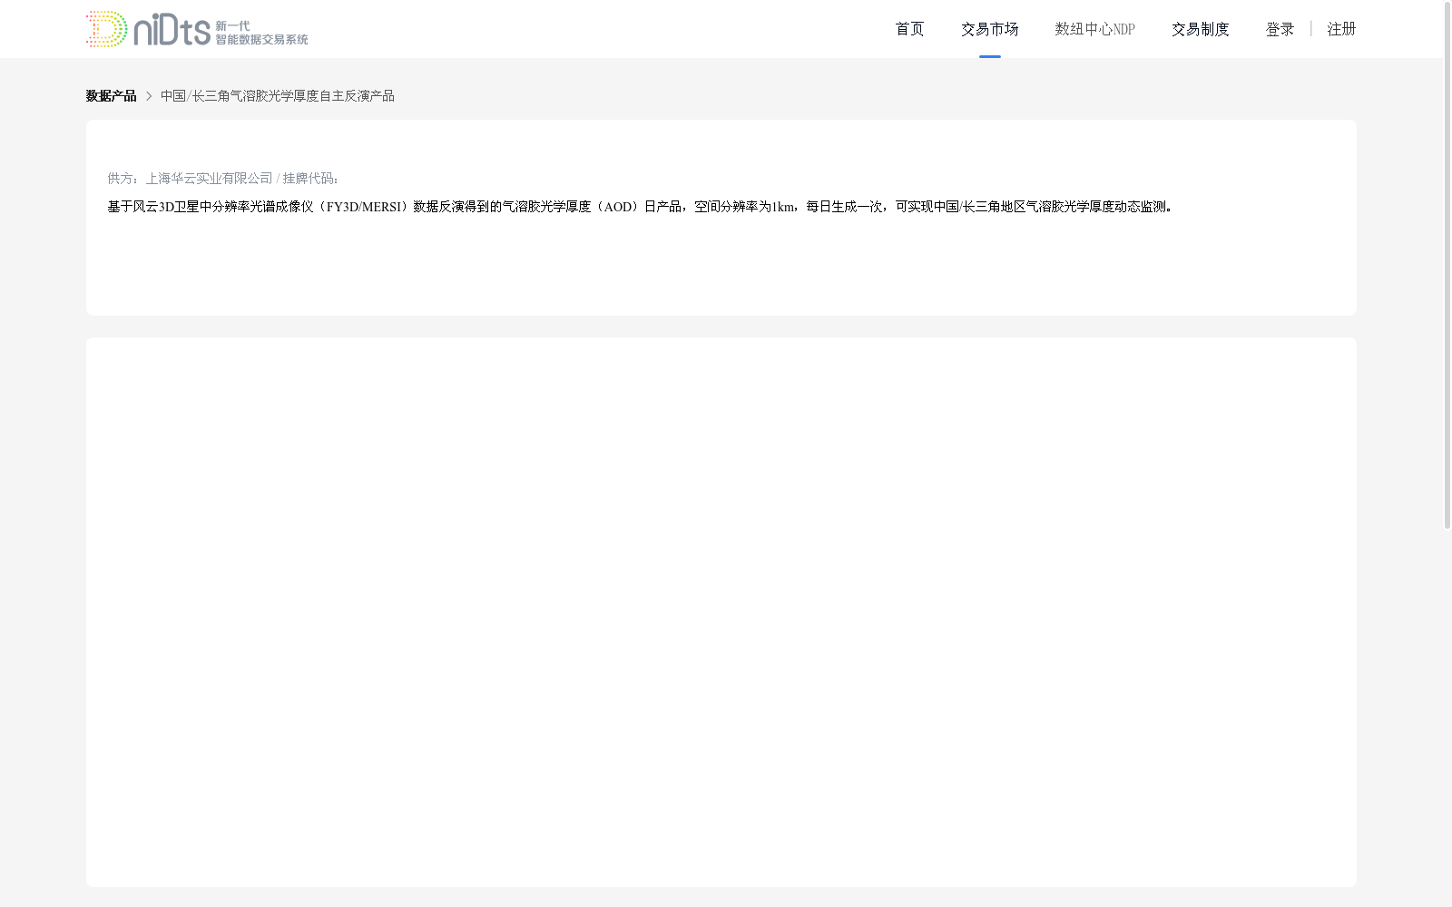Select breadcrumb 中国/长三角气溶胶光学厚度自主反演产品
The height and width of the screenshot is (907, 1452).
tap(278, 96)
